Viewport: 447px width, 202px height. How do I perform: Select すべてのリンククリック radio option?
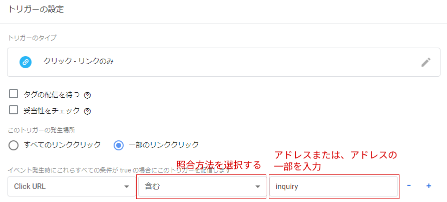coord(14,145)
